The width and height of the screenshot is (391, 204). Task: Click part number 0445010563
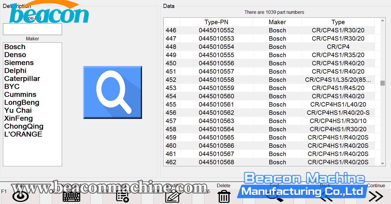click(216, 121)
